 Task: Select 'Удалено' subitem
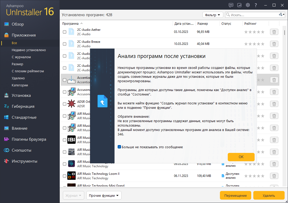coord(18,78)
